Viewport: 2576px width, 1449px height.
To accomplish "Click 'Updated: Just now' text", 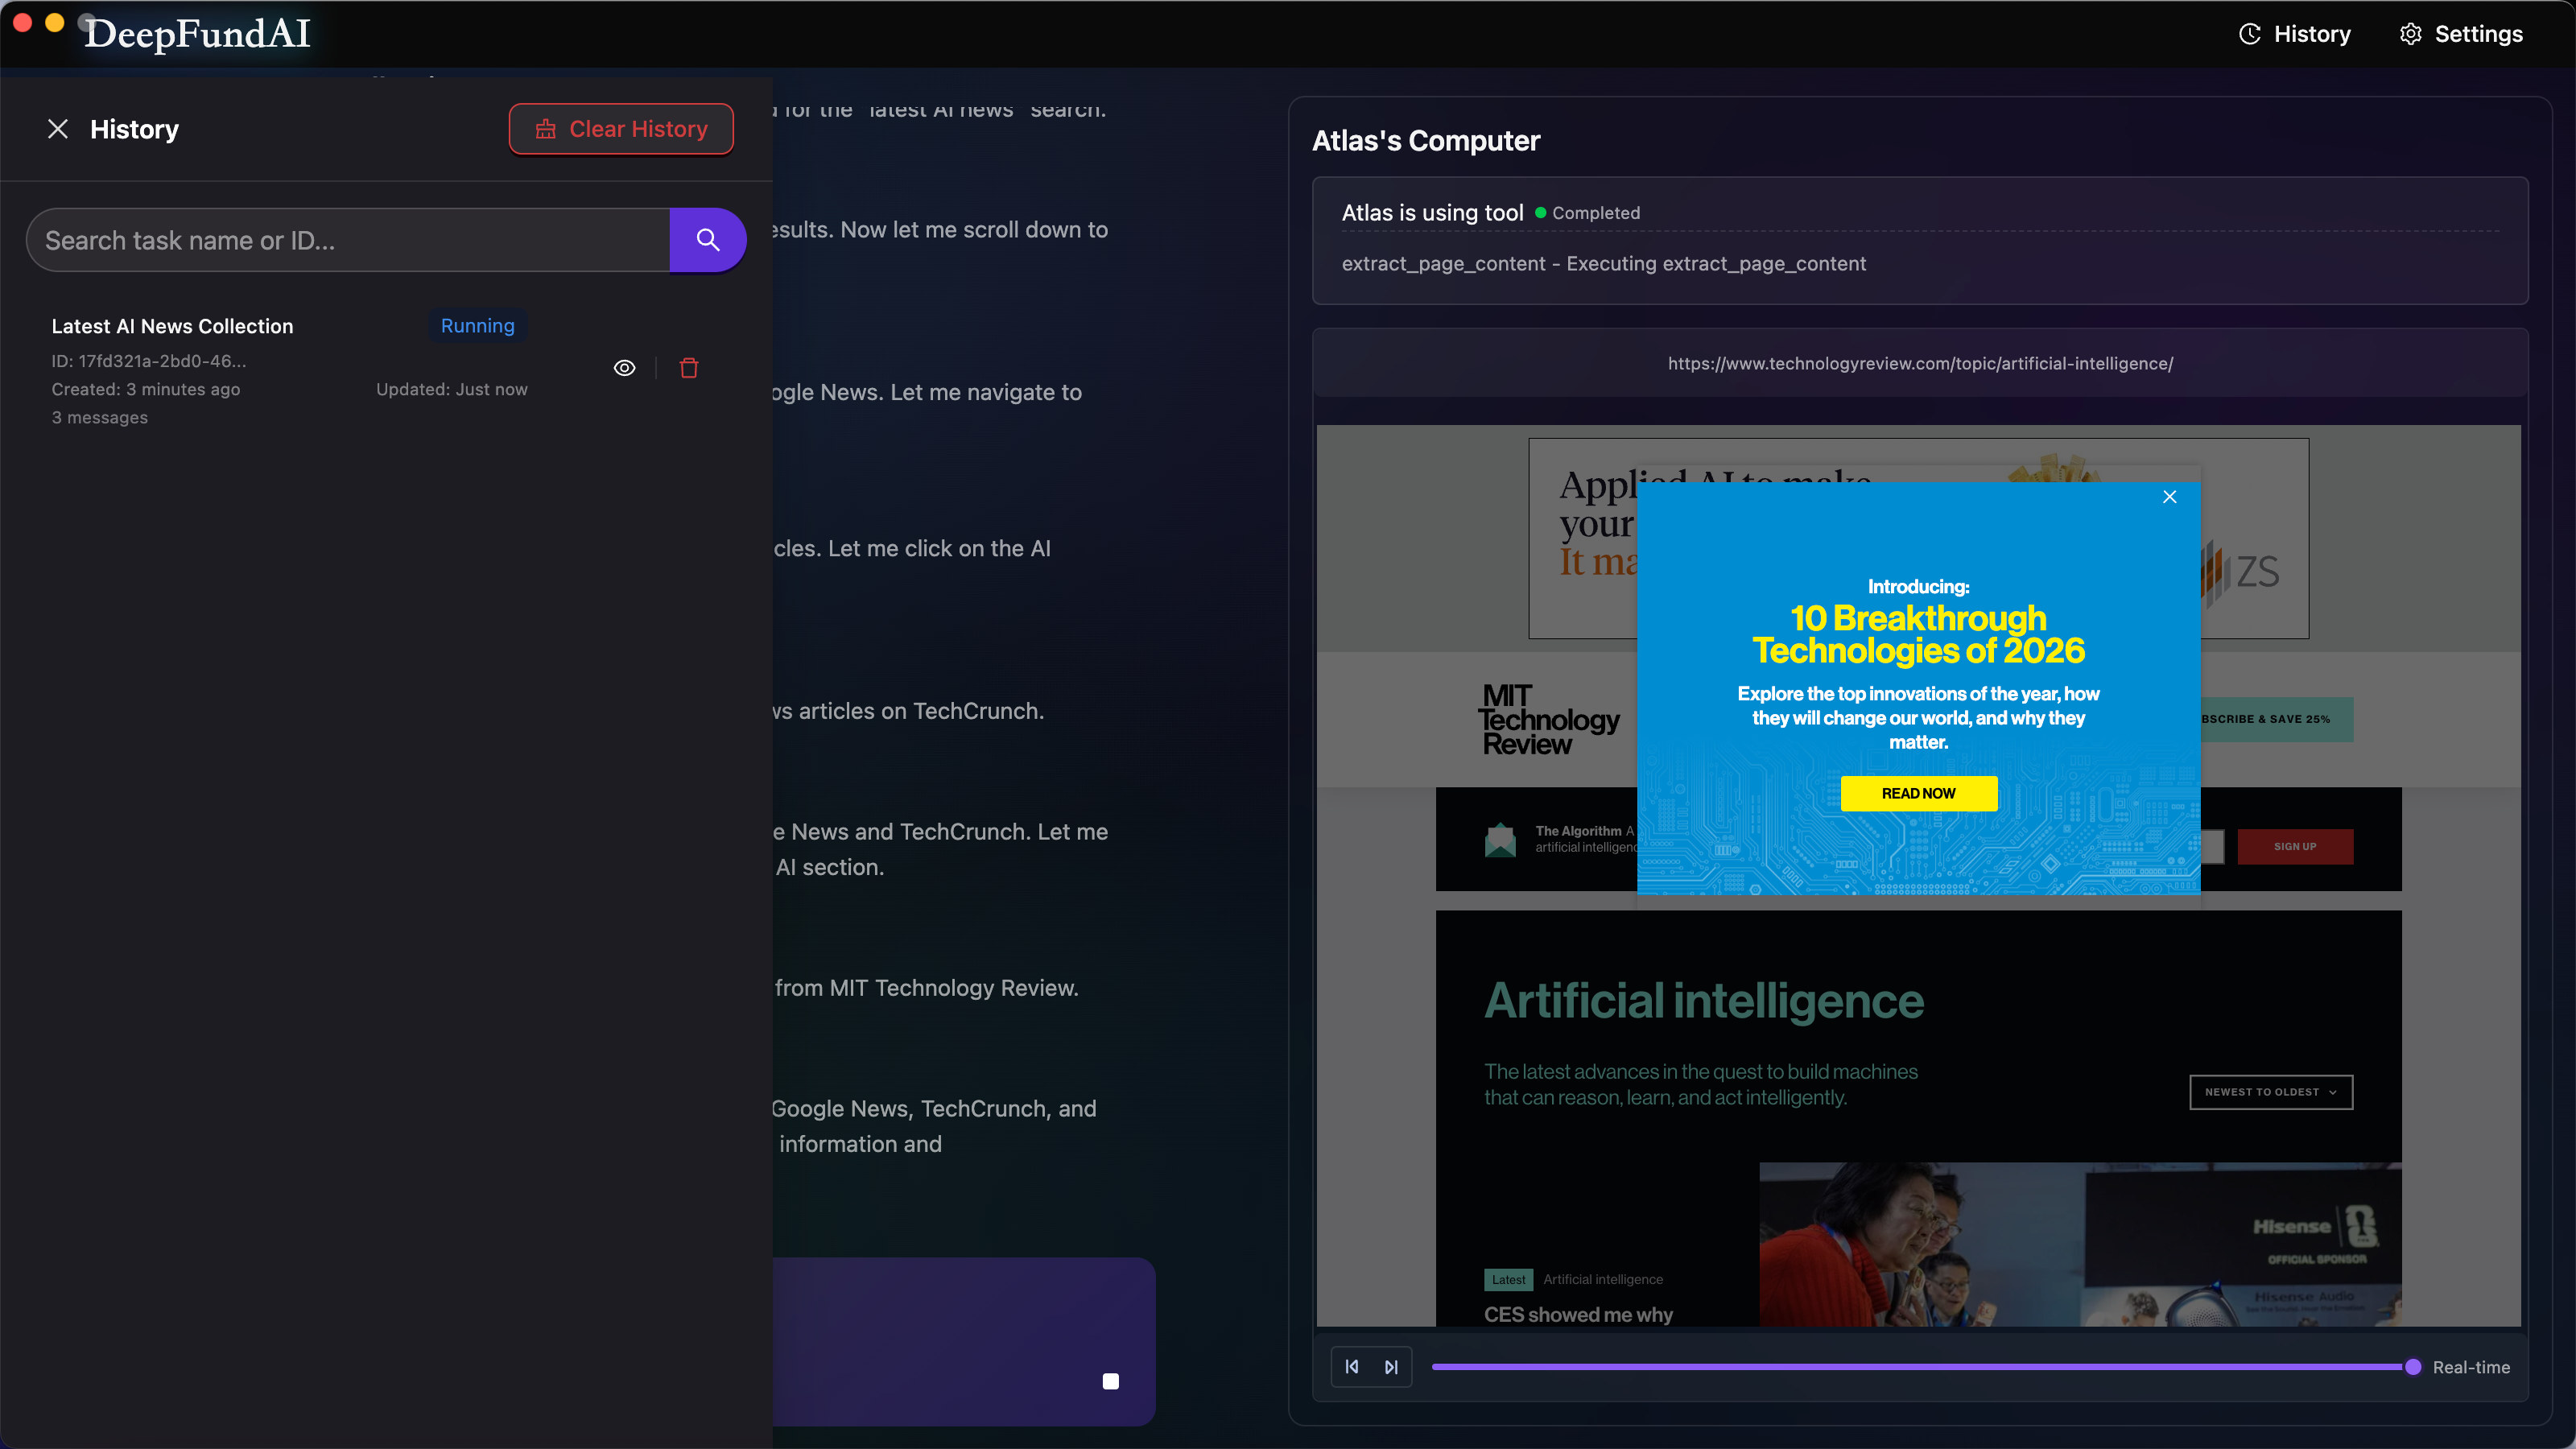I will pyautogui.click(x=451, y=389).
